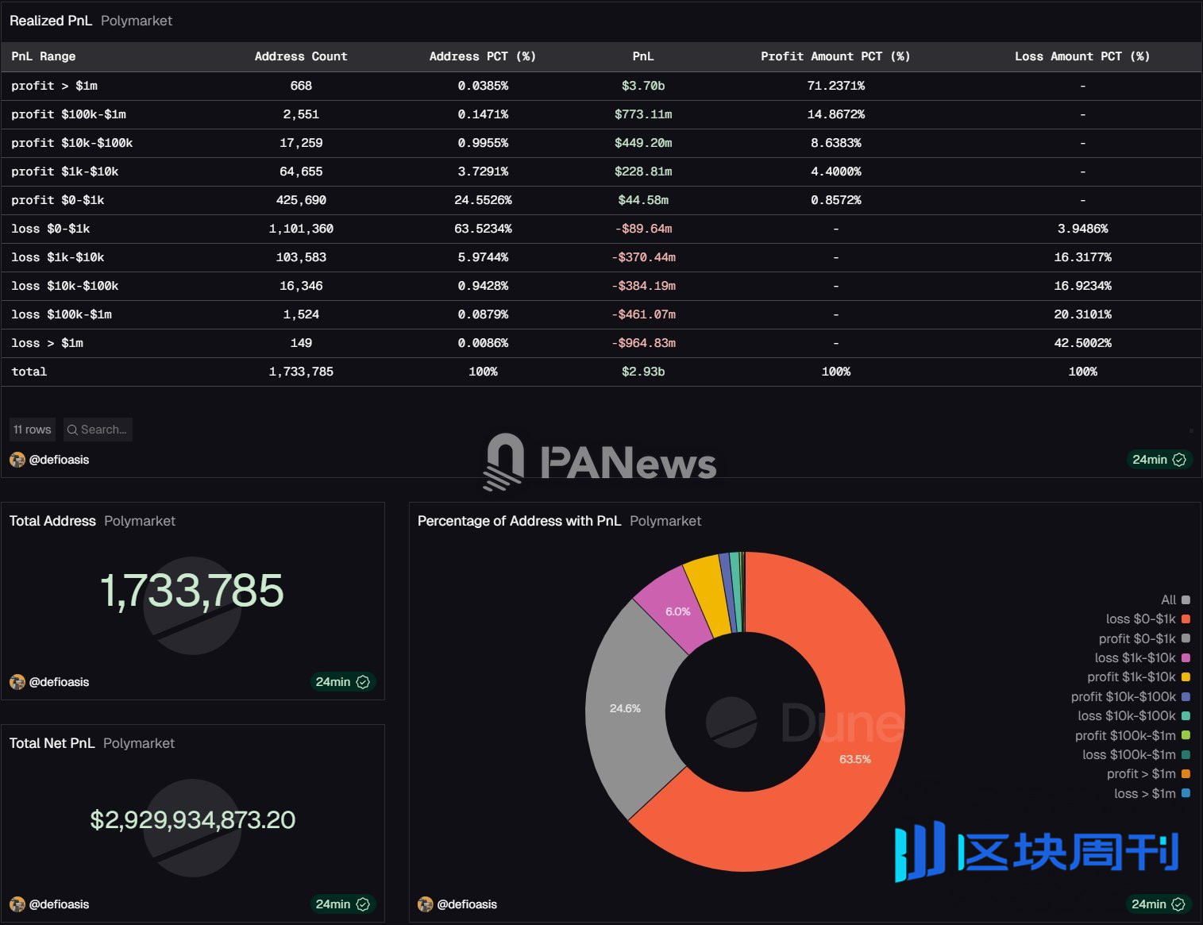Click the 区块周刊 watermark logo

[x=1032, y=852]
